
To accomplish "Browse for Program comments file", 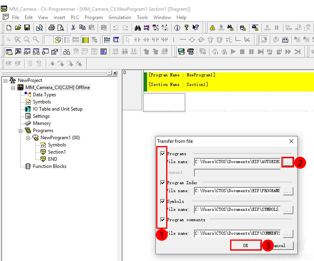I will point(288,234).
